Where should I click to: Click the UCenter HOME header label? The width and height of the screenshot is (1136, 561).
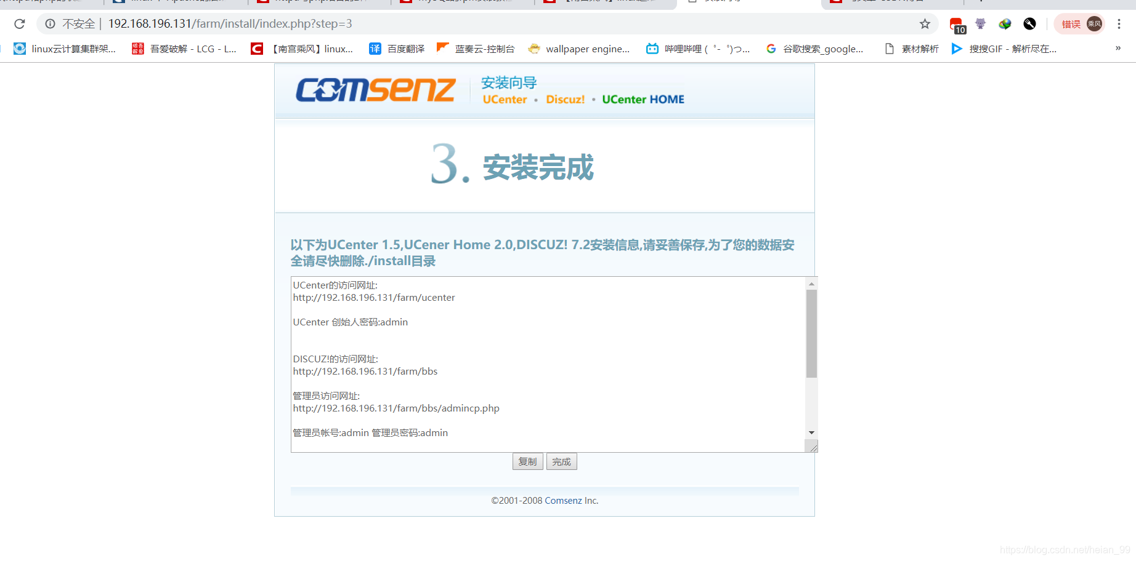(x=643, y=100)
